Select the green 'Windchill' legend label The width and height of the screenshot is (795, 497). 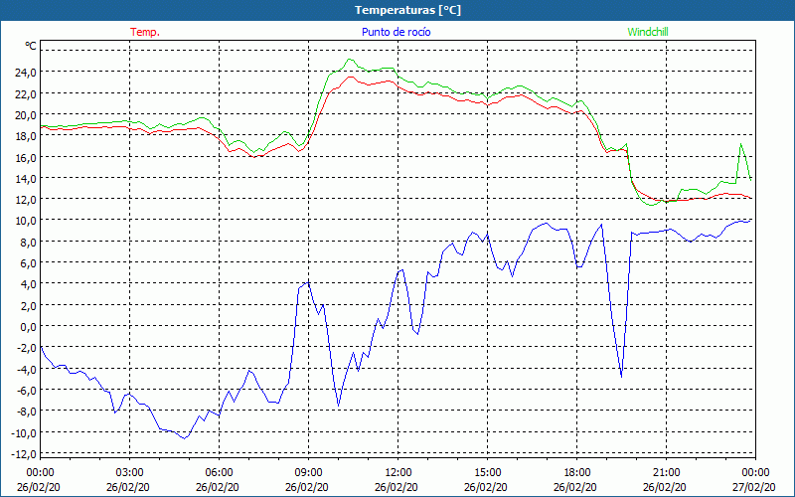point(648,32)
